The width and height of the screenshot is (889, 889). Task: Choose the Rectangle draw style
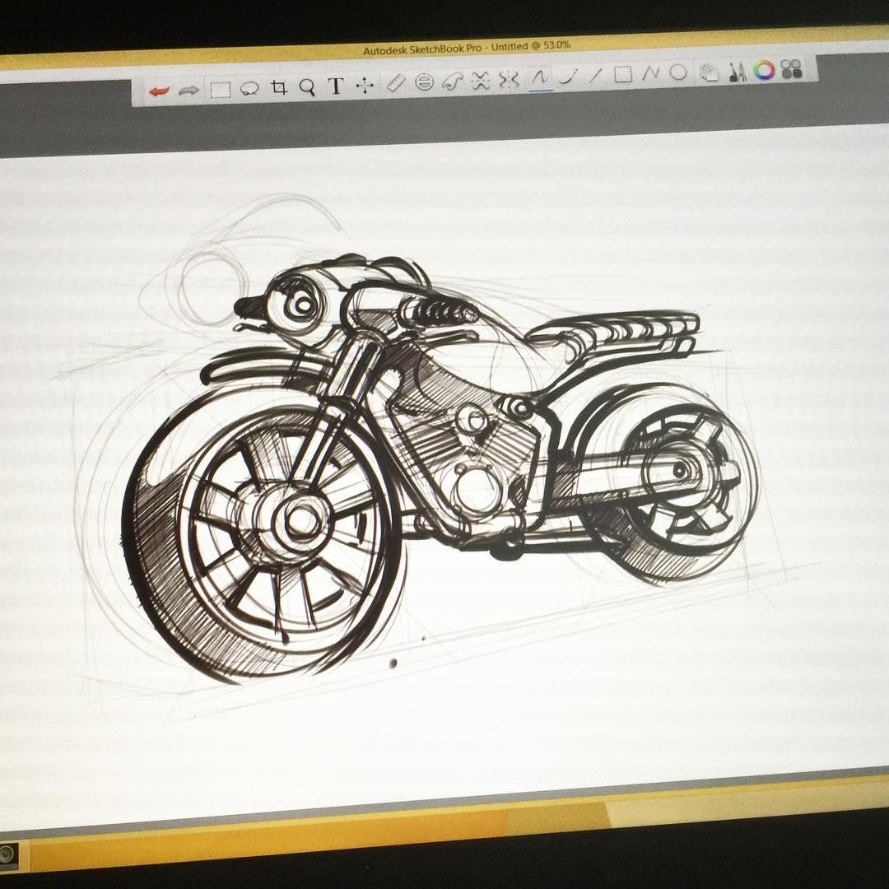coord(623,74)
